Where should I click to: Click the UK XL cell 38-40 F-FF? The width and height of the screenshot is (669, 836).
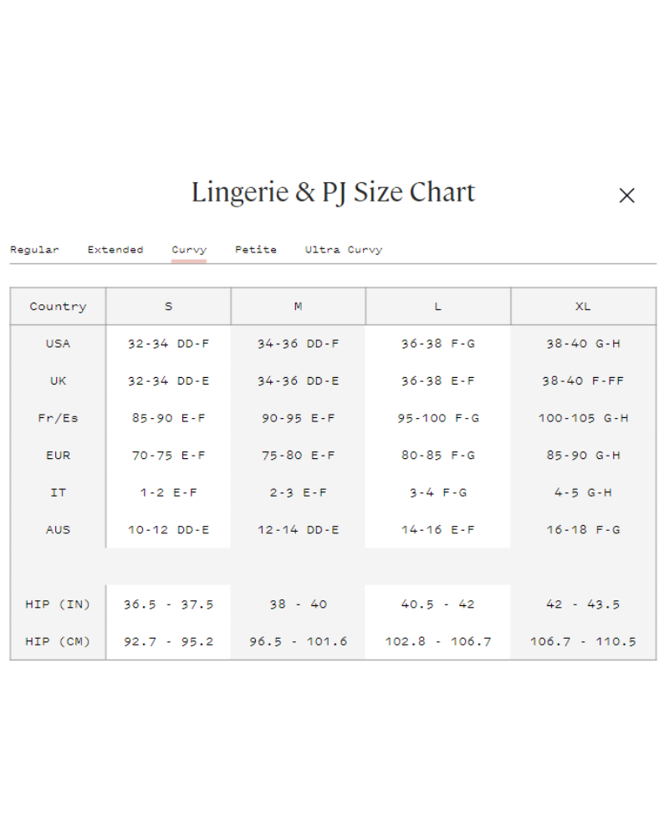point(583,381)
